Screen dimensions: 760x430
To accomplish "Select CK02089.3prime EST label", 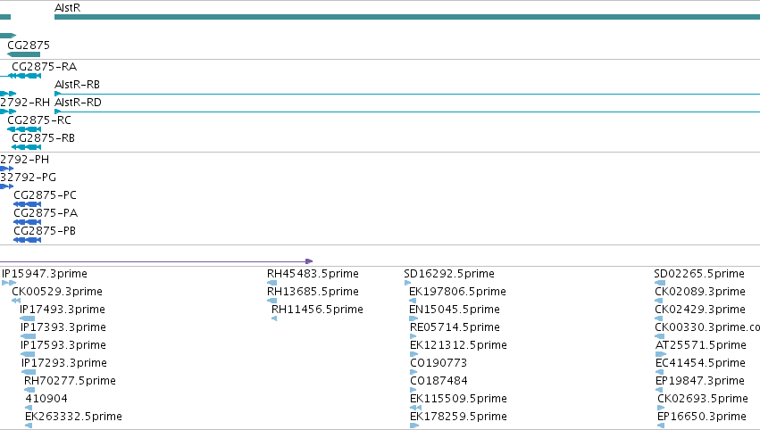I will 700,292.
